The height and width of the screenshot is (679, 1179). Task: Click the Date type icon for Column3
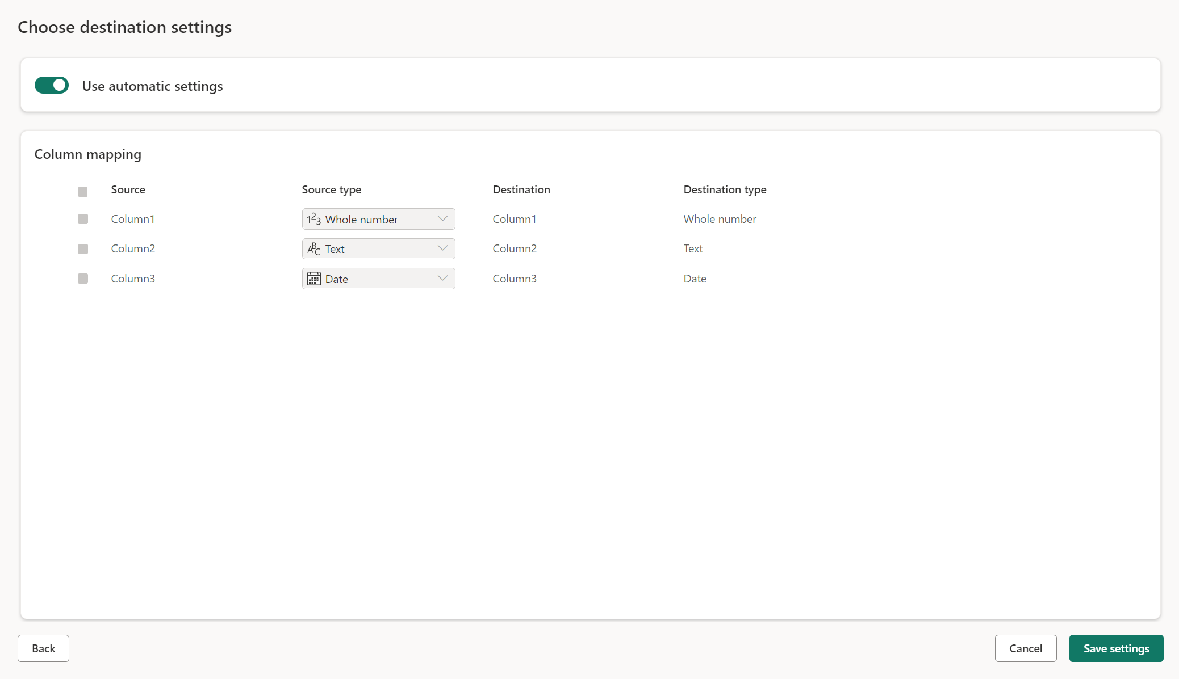point(313,278)
